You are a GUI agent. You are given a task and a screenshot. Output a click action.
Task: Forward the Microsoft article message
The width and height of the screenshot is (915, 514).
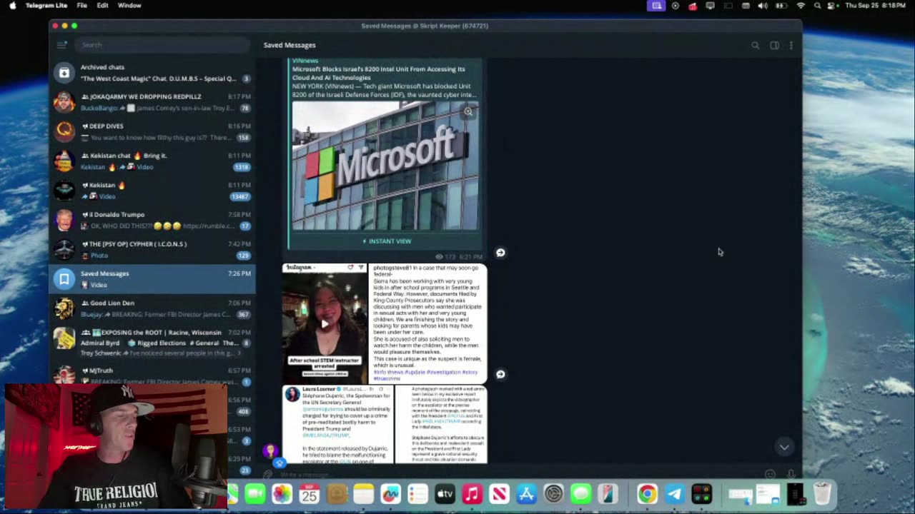tap(500, 253)
